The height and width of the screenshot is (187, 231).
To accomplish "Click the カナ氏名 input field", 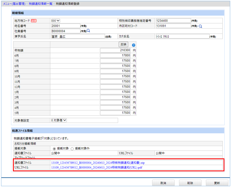I will click(x=183, y=36).
